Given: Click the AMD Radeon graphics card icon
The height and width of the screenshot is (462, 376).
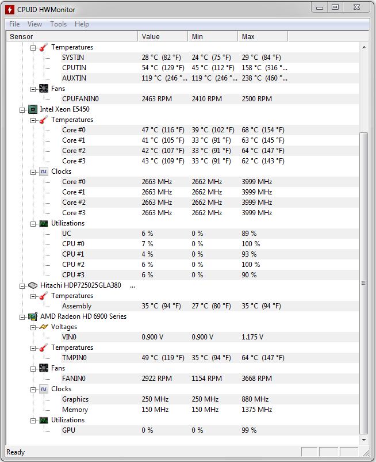Looking at the screenshot, I should pyautogui.click(x=33, y=316).
